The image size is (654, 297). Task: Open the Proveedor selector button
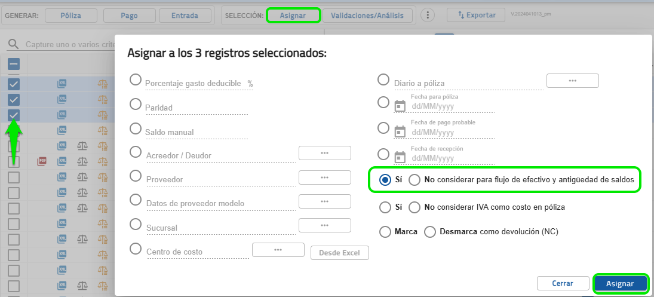click(324, 177)
